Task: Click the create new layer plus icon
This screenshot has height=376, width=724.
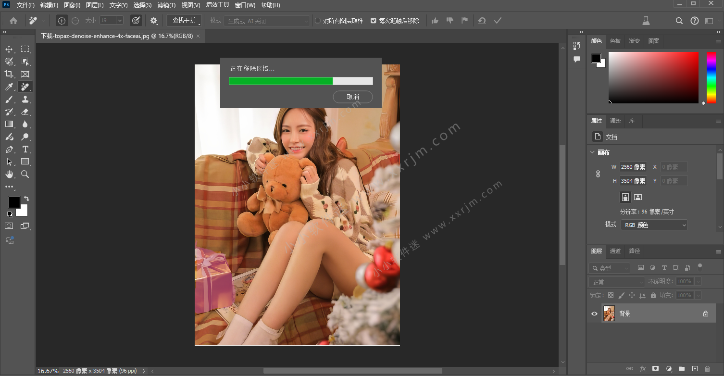Action: tap(694, 369)
